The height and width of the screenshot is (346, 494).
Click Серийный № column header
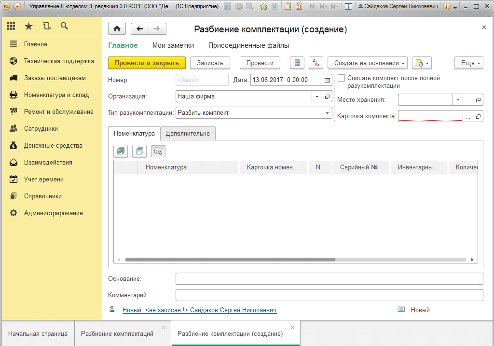[361, 167]
